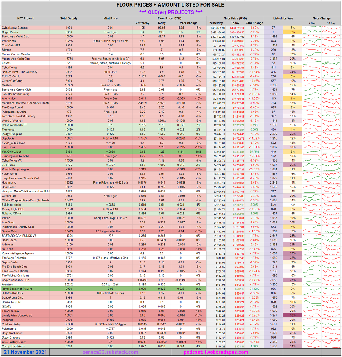342x357 pixels.
Task: Click the 30 Day subheader
Action: pos(331,23)
